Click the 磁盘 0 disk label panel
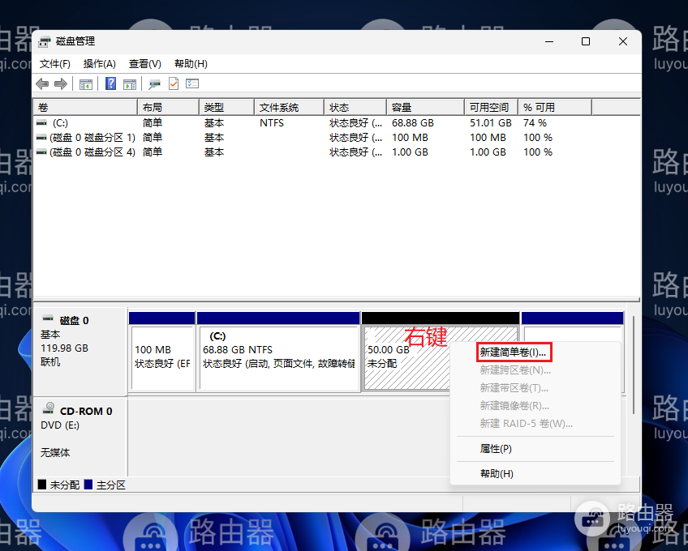Viewport: 688px width, 551px height. (80, 352)
